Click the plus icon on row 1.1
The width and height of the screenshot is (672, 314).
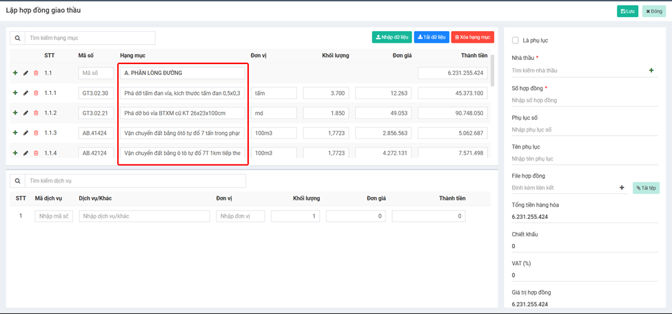pos(15,73)
